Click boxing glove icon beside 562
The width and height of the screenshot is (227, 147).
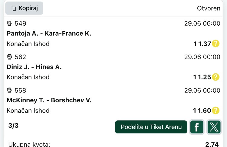[10, 57]
